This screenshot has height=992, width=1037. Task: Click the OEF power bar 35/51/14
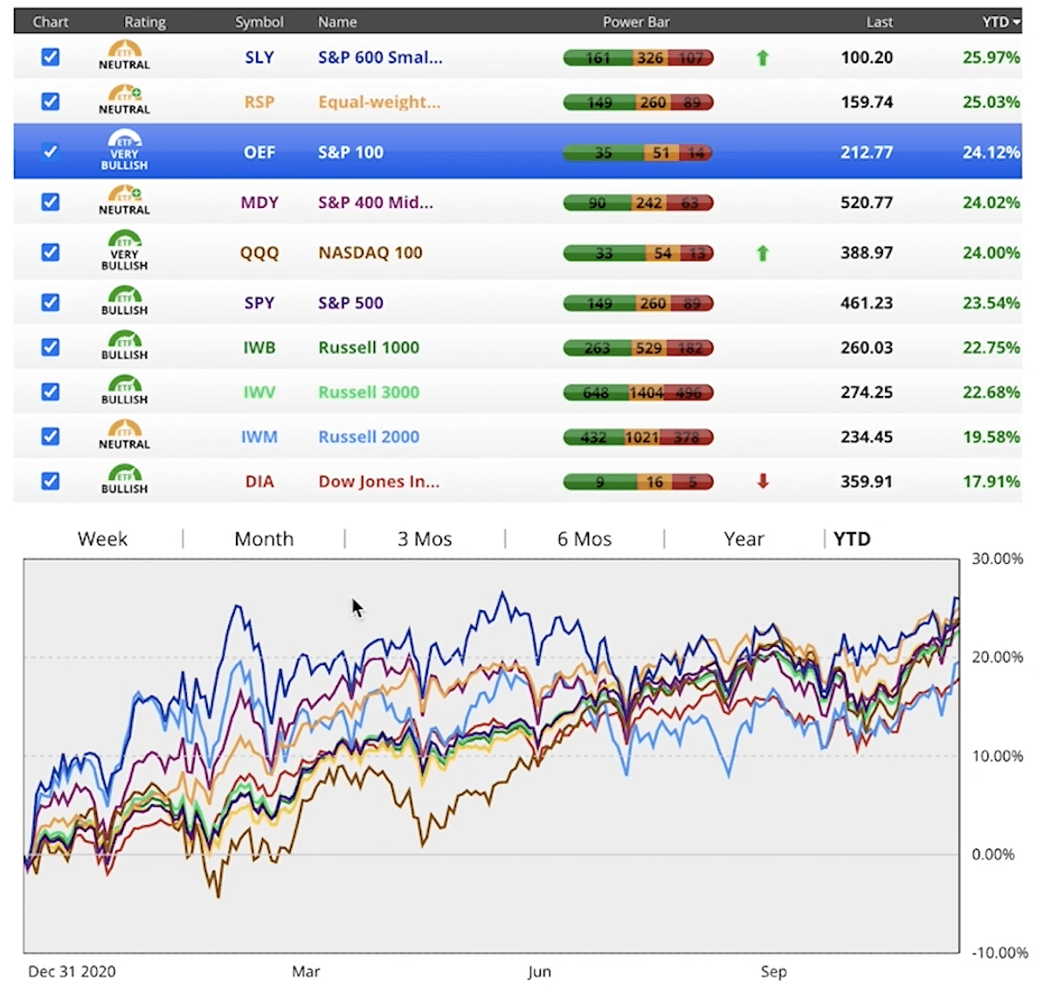pos(639,153)
